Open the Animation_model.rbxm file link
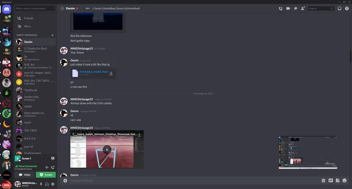The height and width of the screenshot is (189, 352). pyautogui.click(x=94, y=72)
